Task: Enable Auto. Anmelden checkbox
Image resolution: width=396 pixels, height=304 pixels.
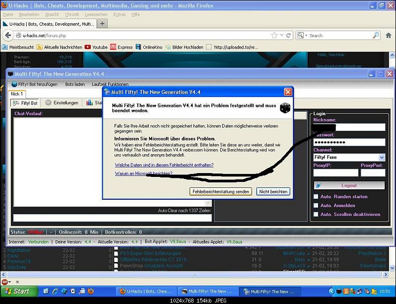Action: click(316, 205)
